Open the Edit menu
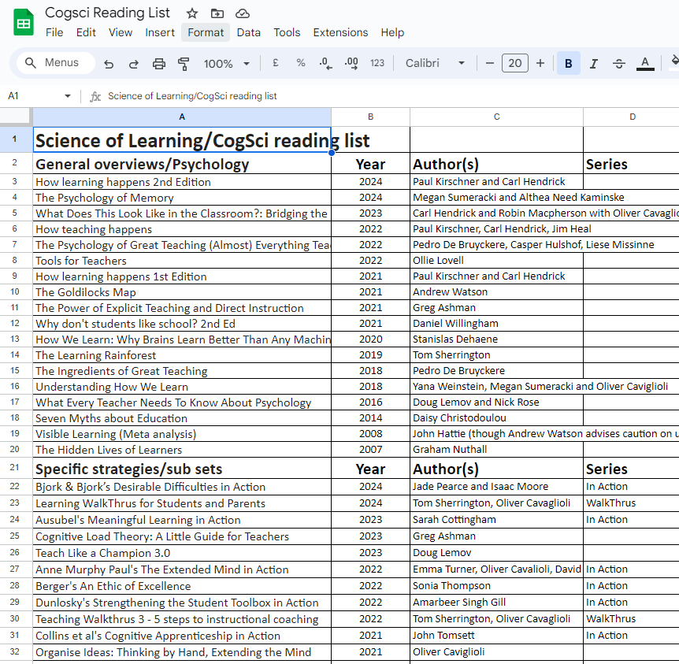Viewport: 679px width, 664px height. click(86, 32)
